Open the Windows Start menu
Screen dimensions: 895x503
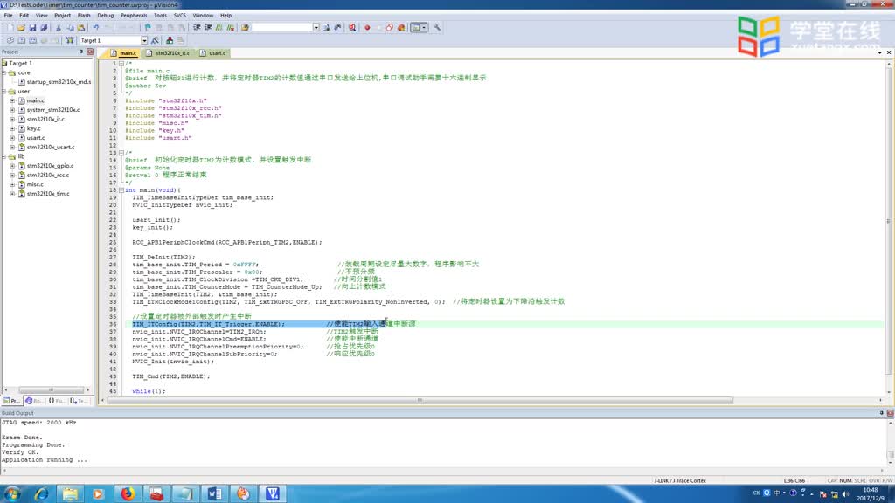[x=12, y=493]
